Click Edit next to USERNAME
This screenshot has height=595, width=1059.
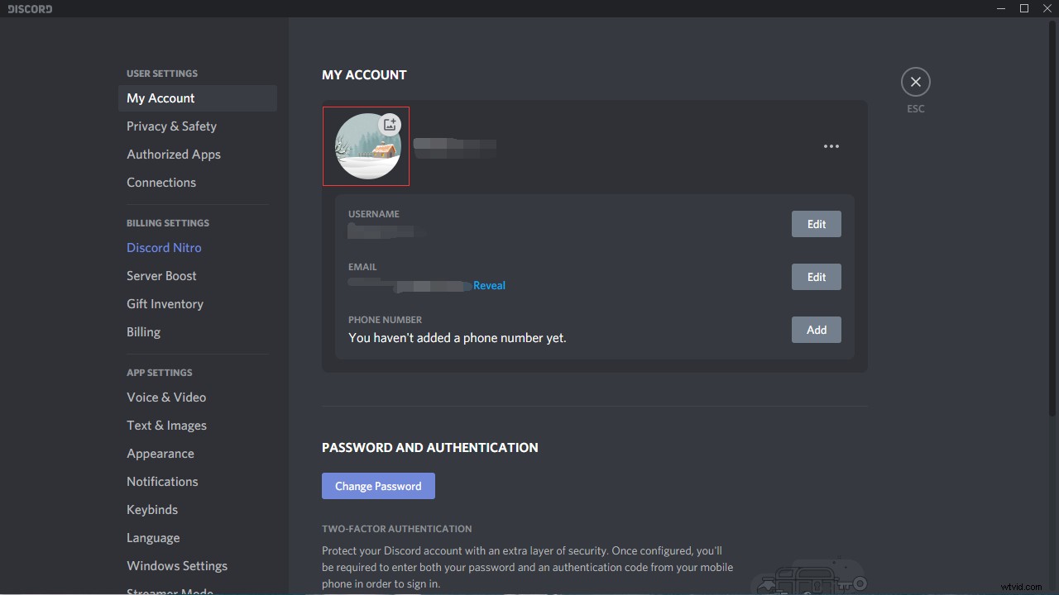pyautogui.click(x=816, y=223)
